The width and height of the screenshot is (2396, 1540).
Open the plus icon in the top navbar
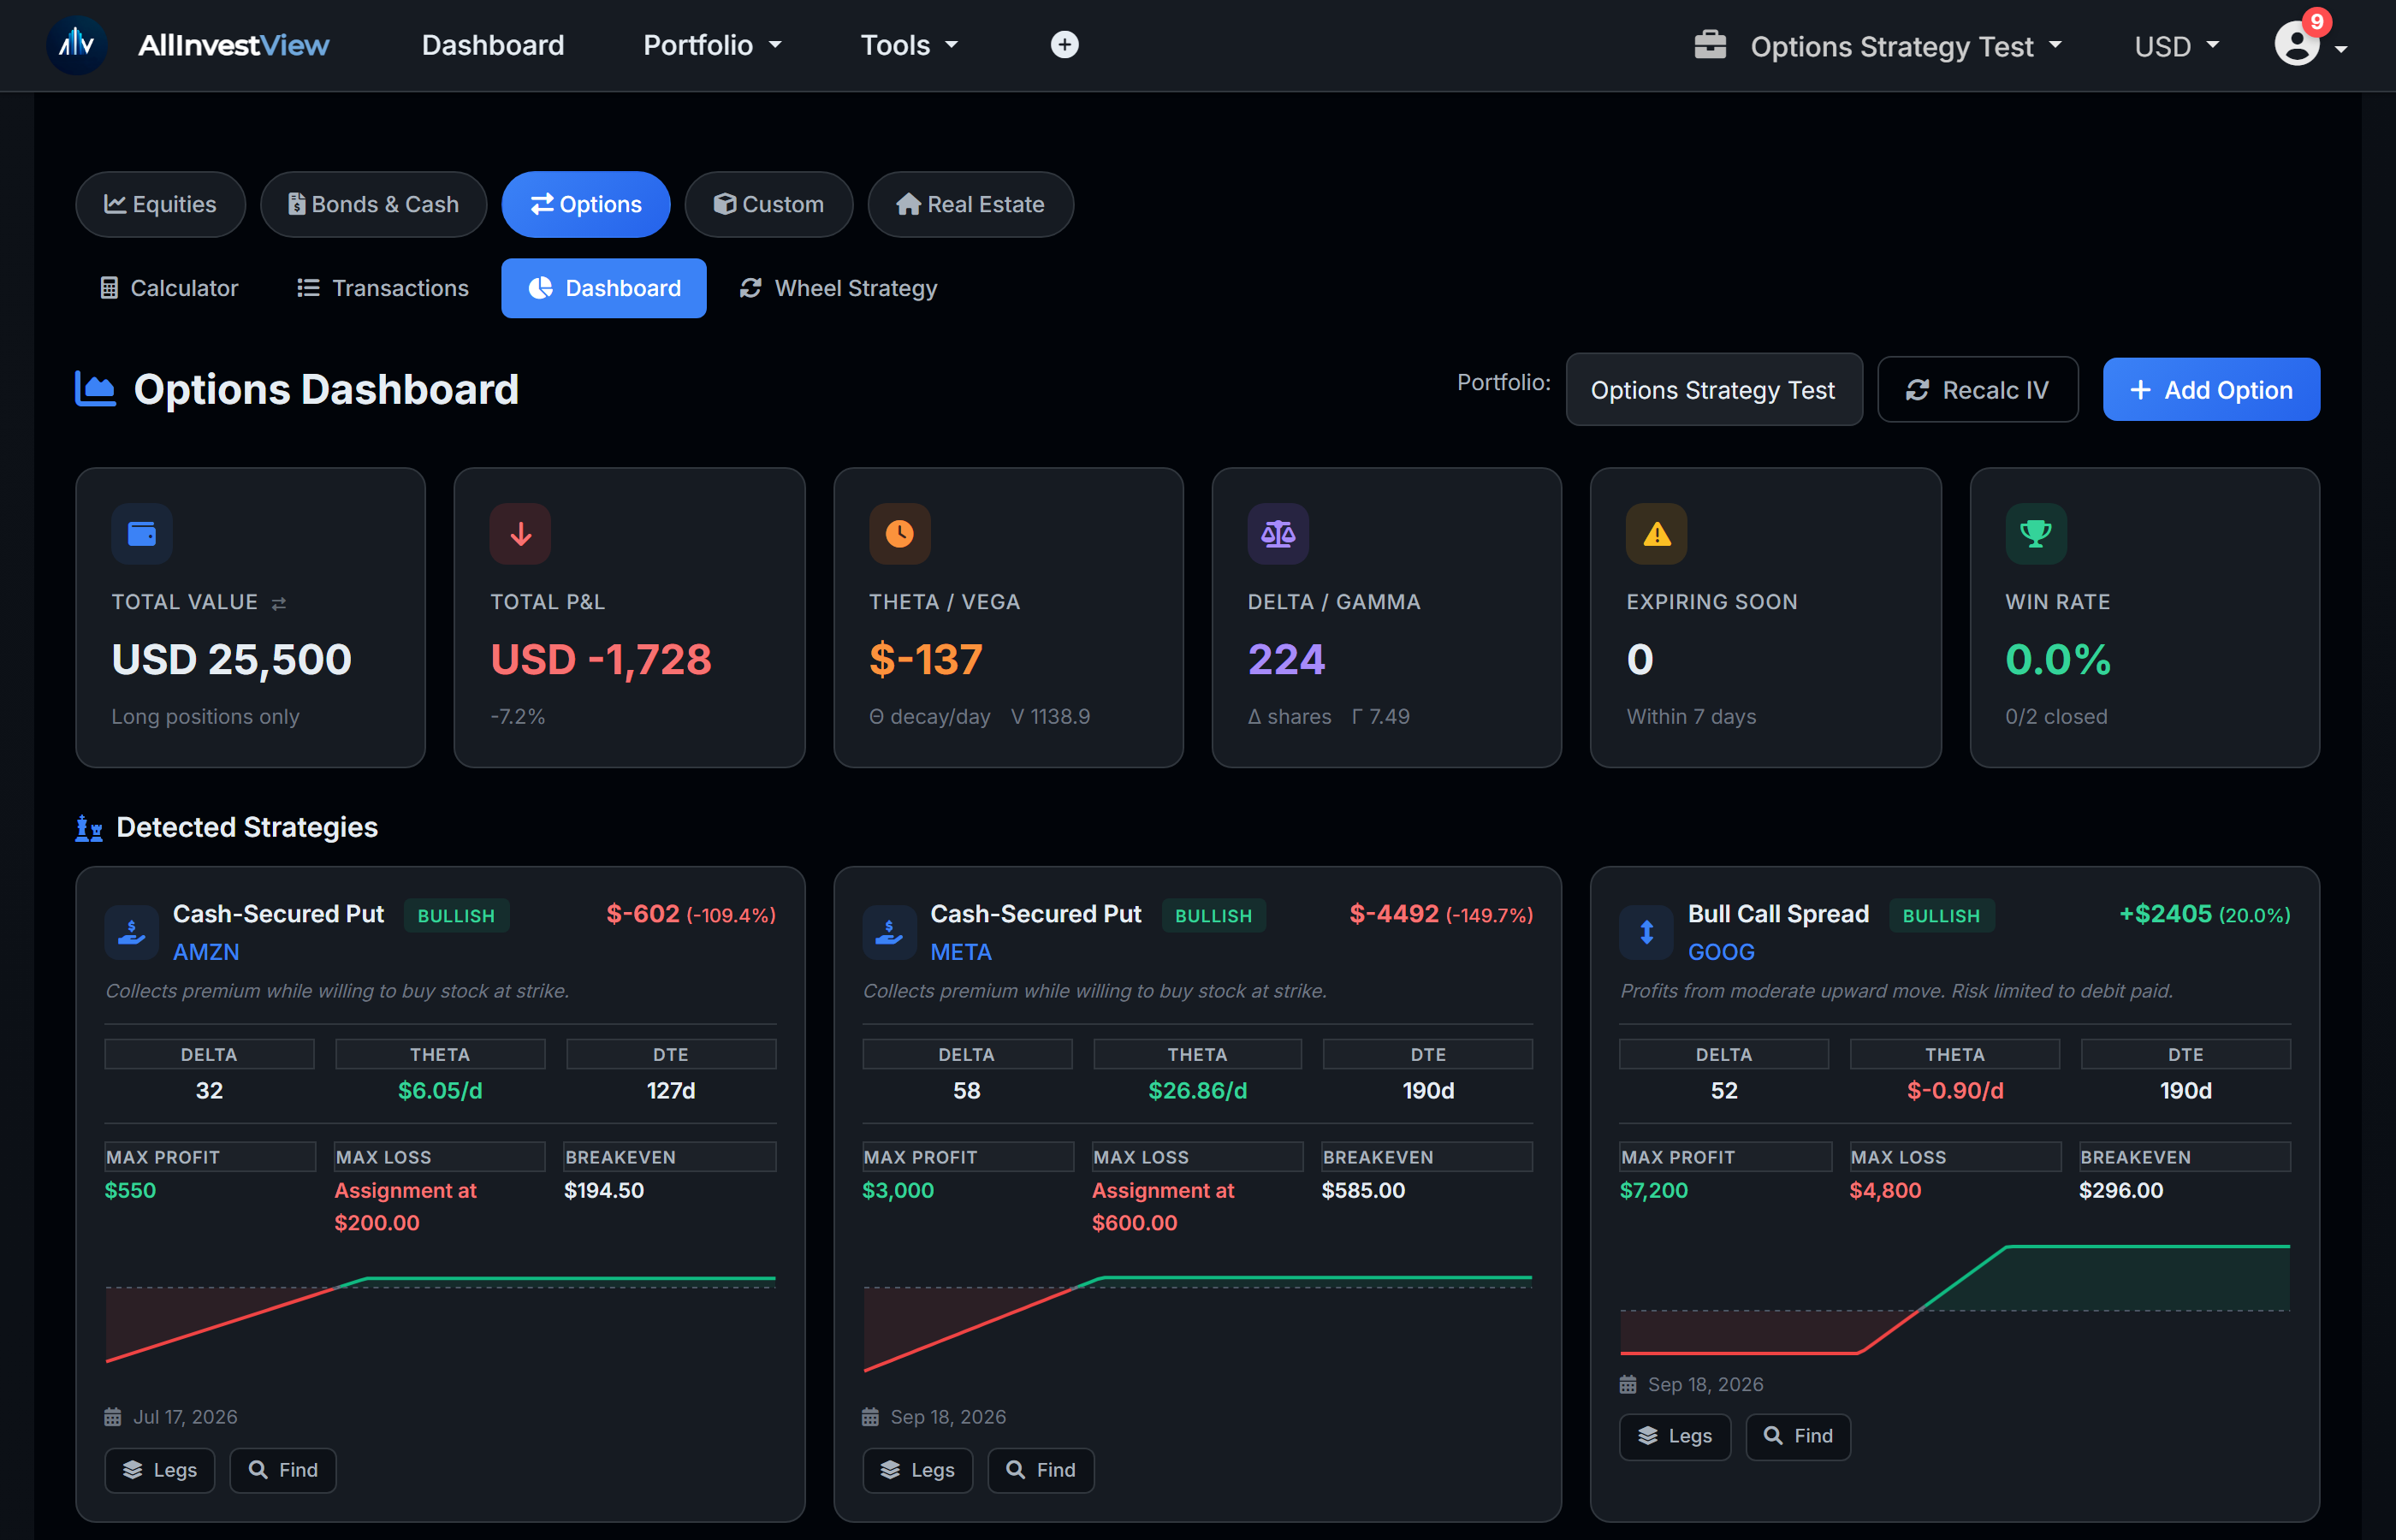(x=1064, y=44)
